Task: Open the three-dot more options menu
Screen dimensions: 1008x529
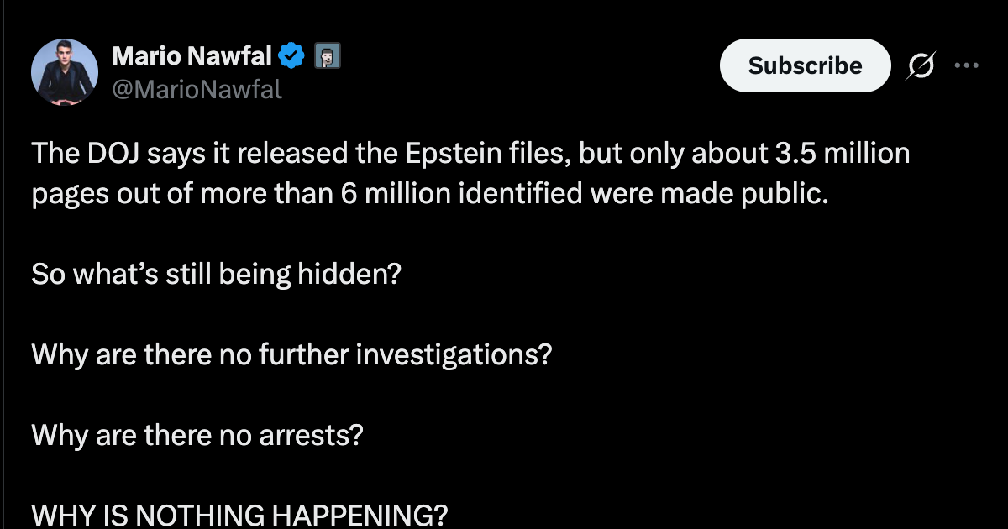Action: [967, 65]
